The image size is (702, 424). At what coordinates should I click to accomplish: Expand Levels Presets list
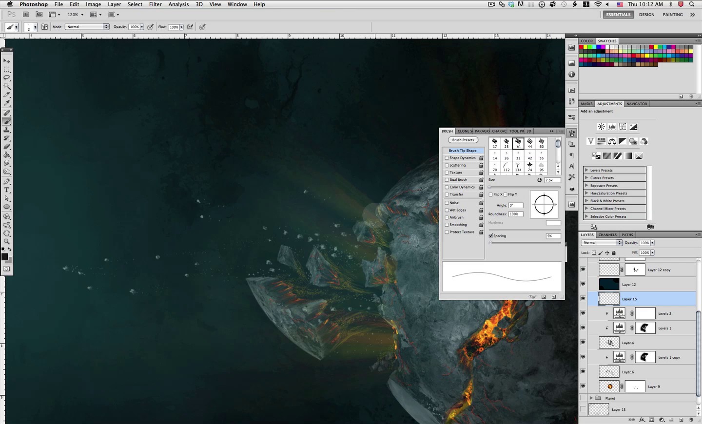click(x=586, y=170)
